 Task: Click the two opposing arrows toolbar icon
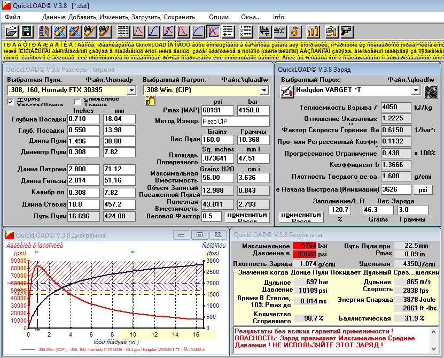coord(264,31)
